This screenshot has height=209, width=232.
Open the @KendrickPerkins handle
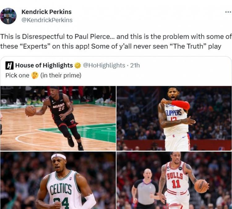[x=47, y=20]
